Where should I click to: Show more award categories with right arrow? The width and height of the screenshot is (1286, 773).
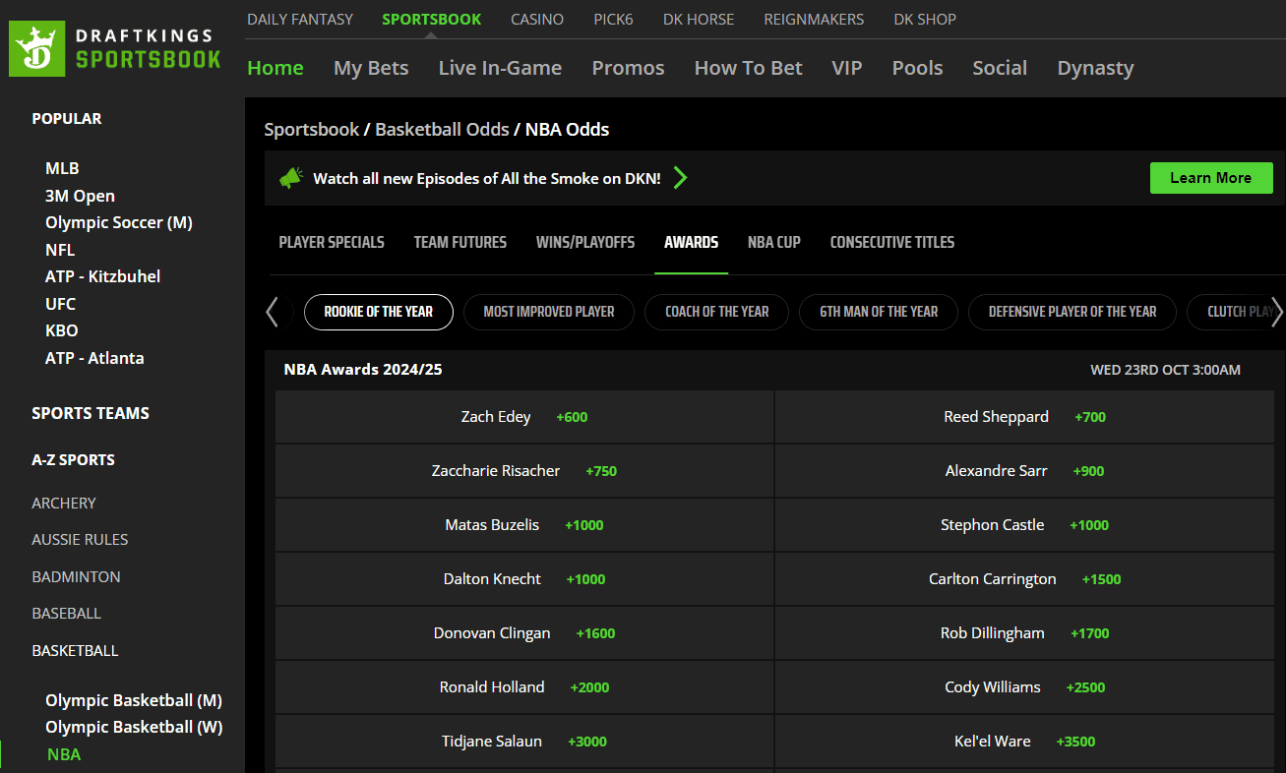point(1277,312)
